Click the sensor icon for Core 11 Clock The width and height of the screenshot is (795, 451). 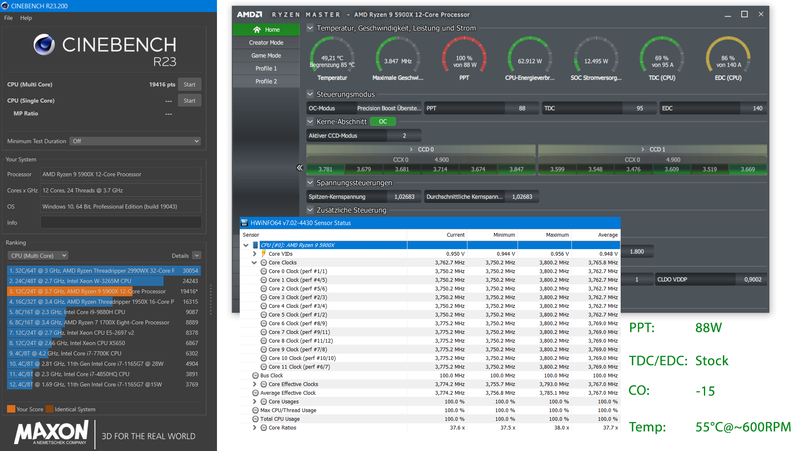pos(264,367)
